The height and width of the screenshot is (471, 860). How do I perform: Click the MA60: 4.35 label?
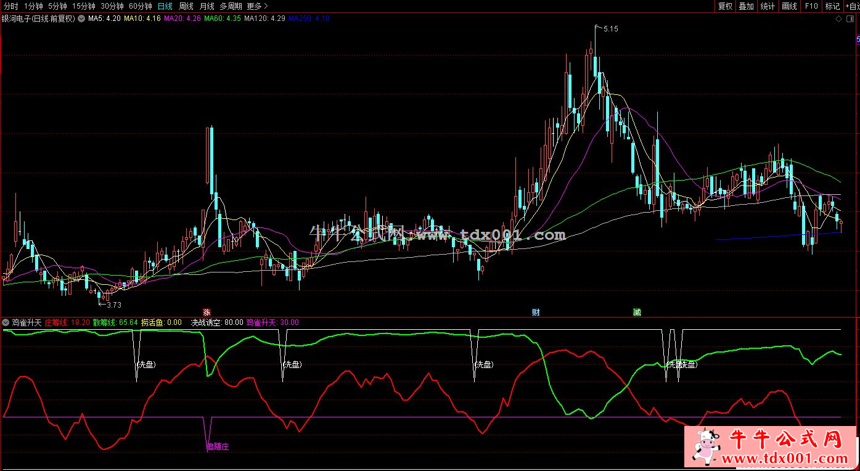[x=223, y=18]
